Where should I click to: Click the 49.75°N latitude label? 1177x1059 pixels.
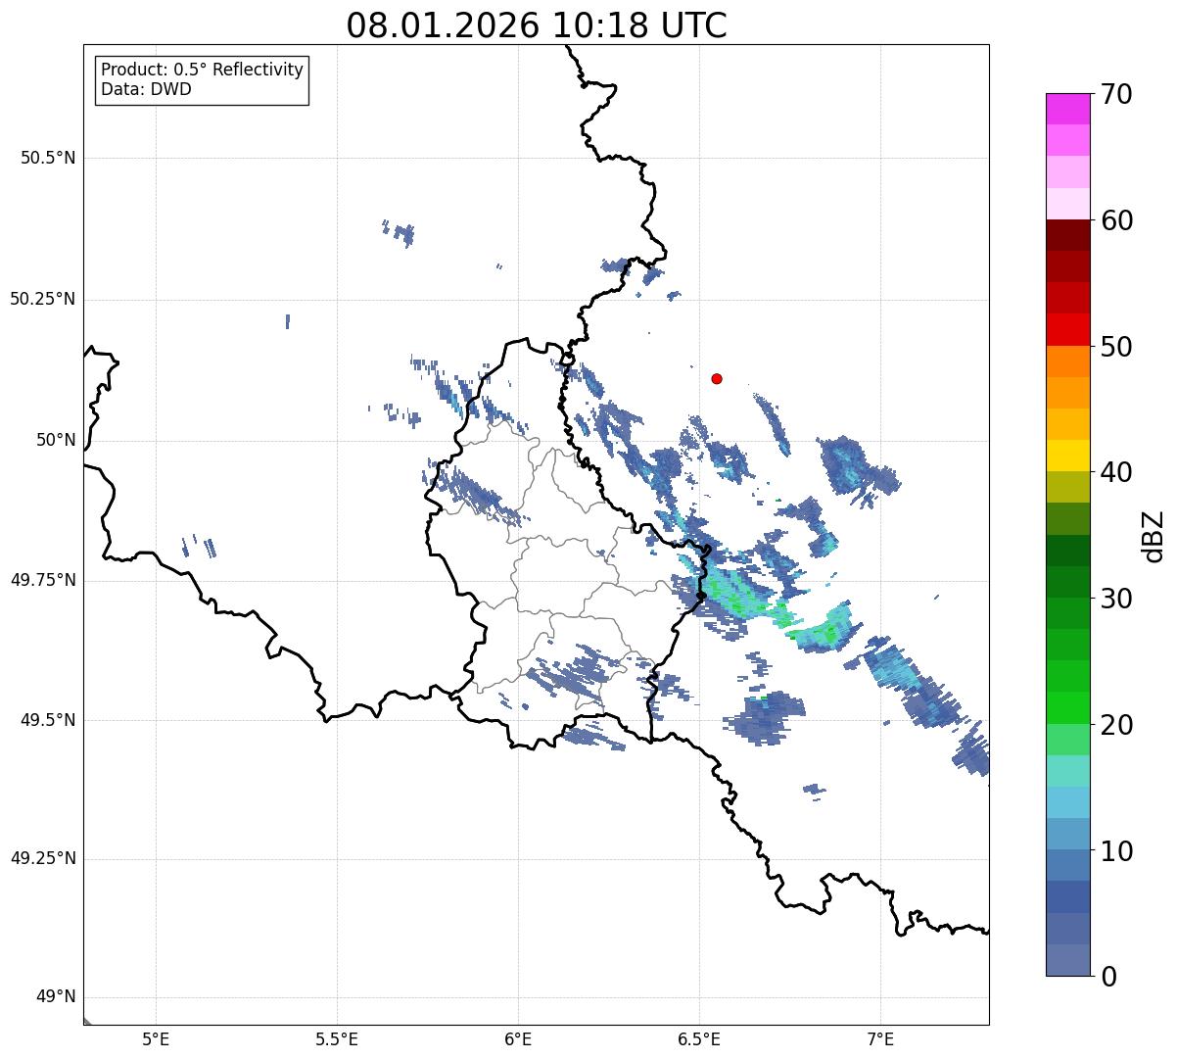pos(42,580)
